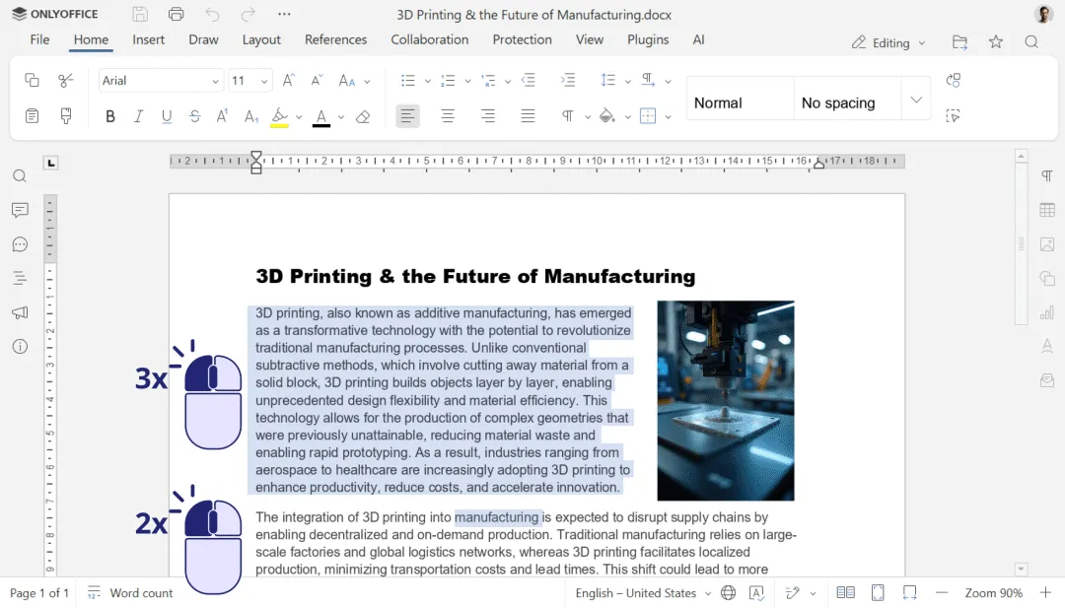The width and height of the screenshot is (1065, 608).
Task: Open table settings in right sidebar
Action: click(1047, 210)
